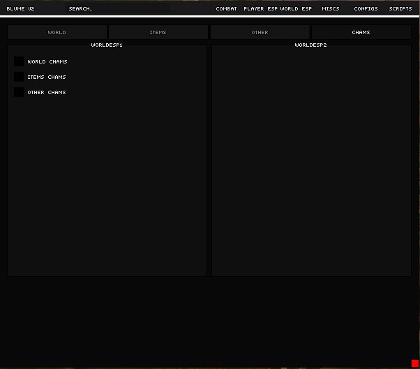Open the Combat menu
Viewport: 420px width, 369px height.
pyautogui.click(x=226, y=9)
